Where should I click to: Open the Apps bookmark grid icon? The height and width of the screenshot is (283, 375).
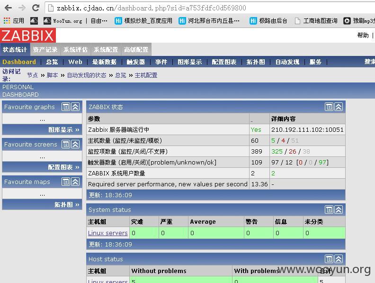pos(7,21)
